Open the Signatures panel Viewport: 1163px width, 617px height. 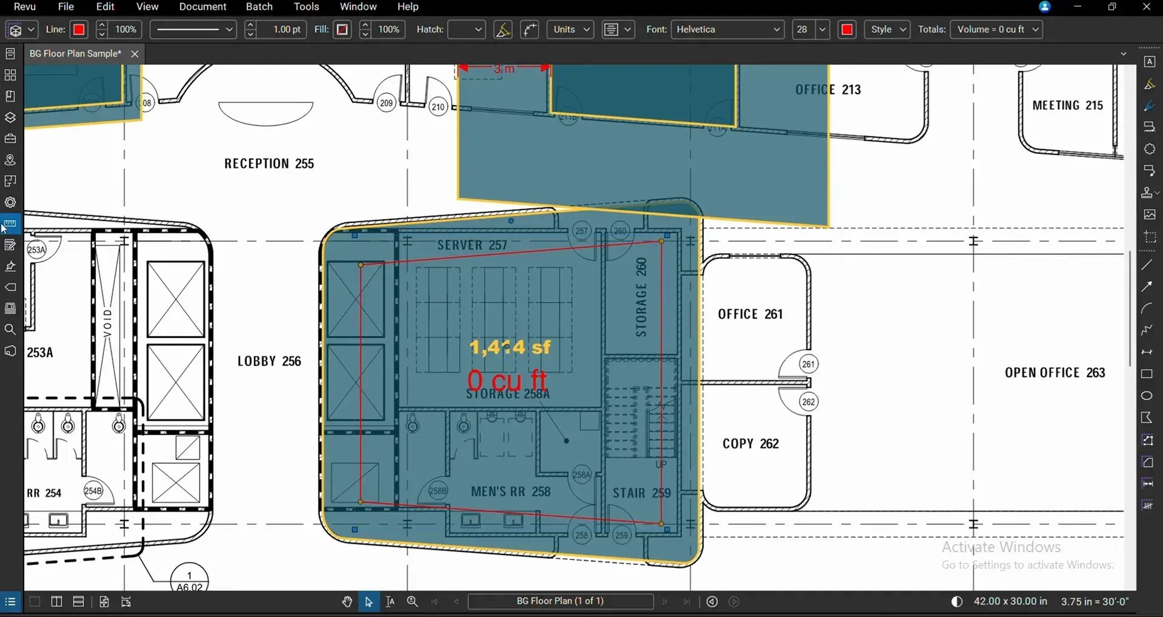[10, 266]
